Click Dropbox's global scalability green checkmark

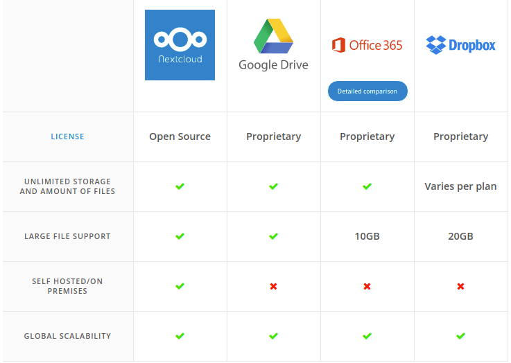(460, 336)
